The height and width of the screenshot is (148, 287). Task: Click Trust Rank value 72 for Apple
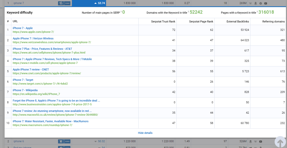coord(174,30)
